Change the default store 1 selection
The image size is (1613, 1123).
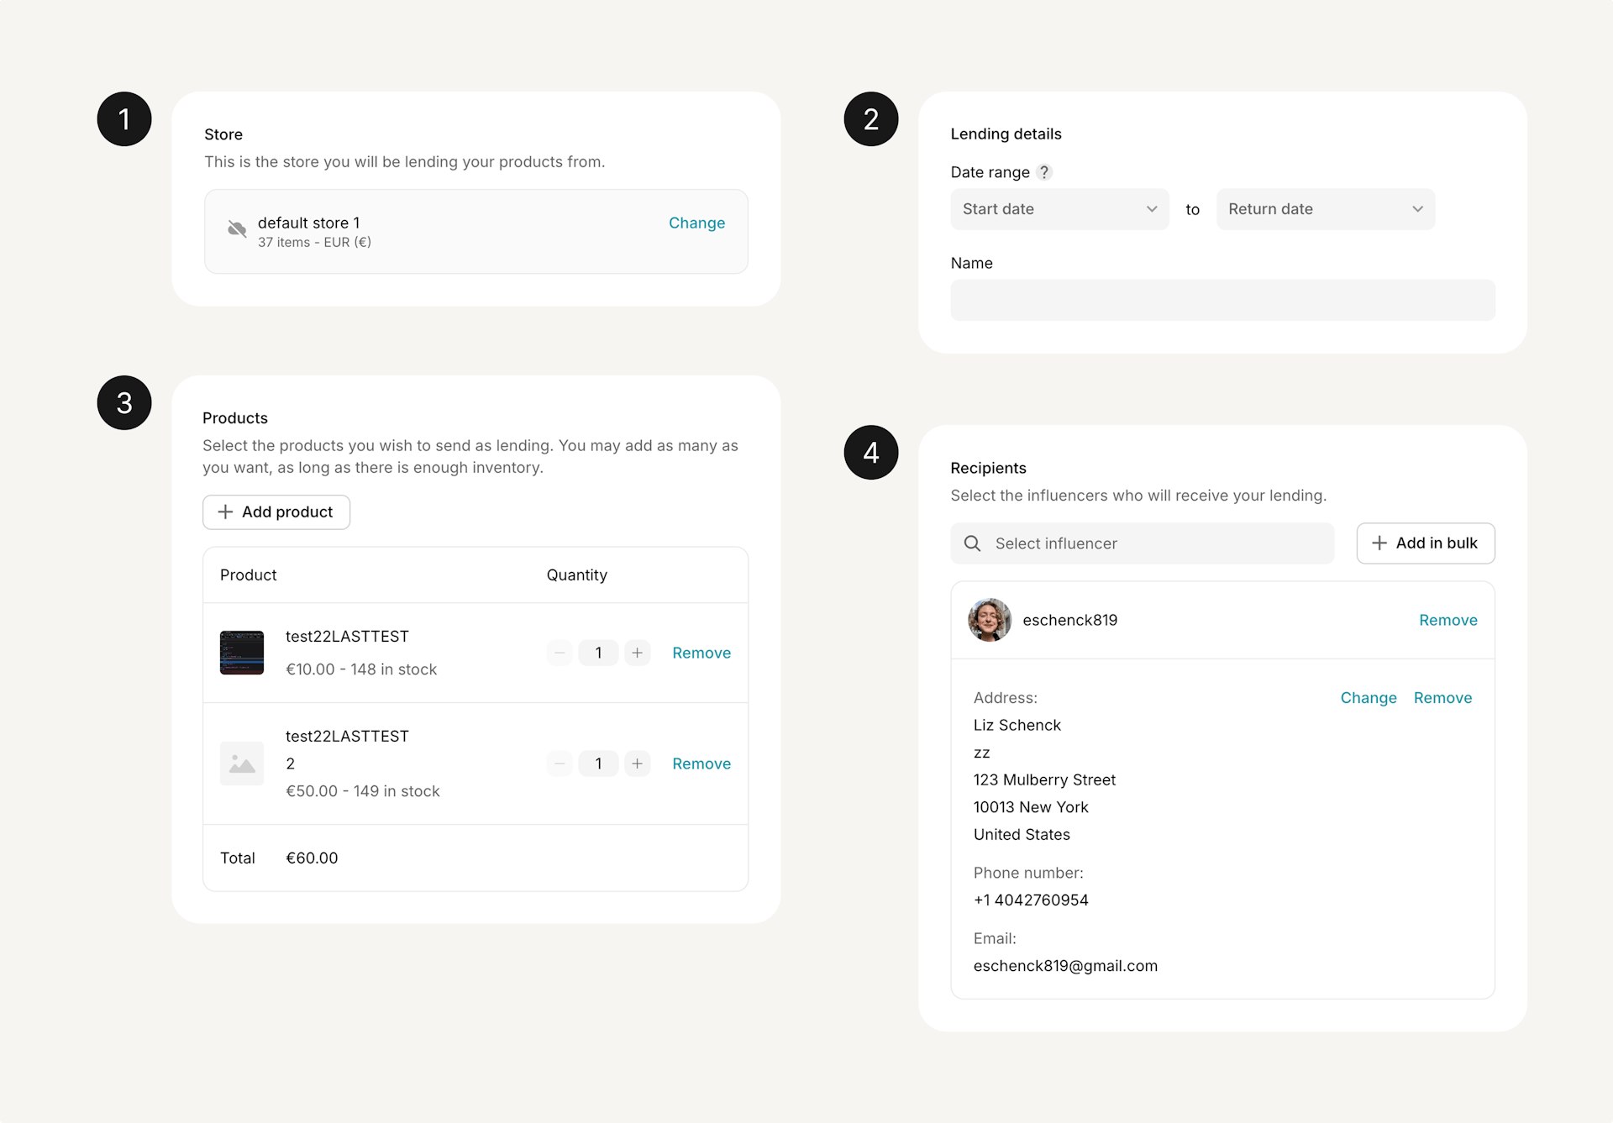pos(696,223)
